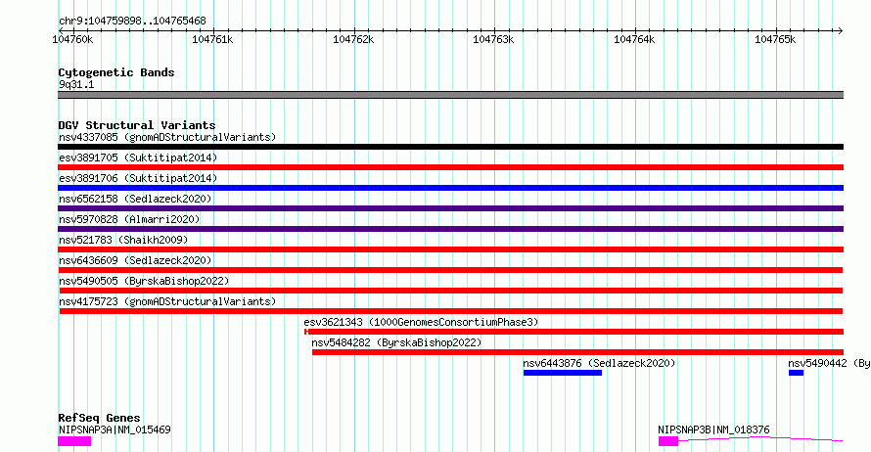
Task: Click the 9q31.1 band label
Action: pyautogui.click(x=76, y=84)
